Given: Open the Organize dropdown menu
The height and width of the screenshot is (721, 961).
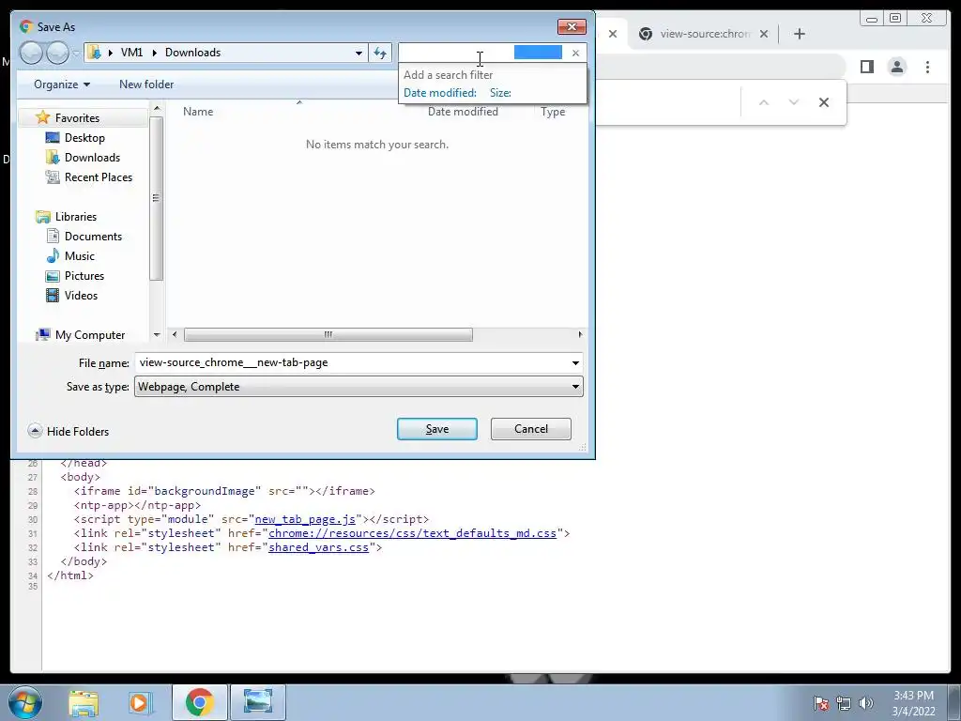Looking at the screenshot, I should (x=62, y=84).
